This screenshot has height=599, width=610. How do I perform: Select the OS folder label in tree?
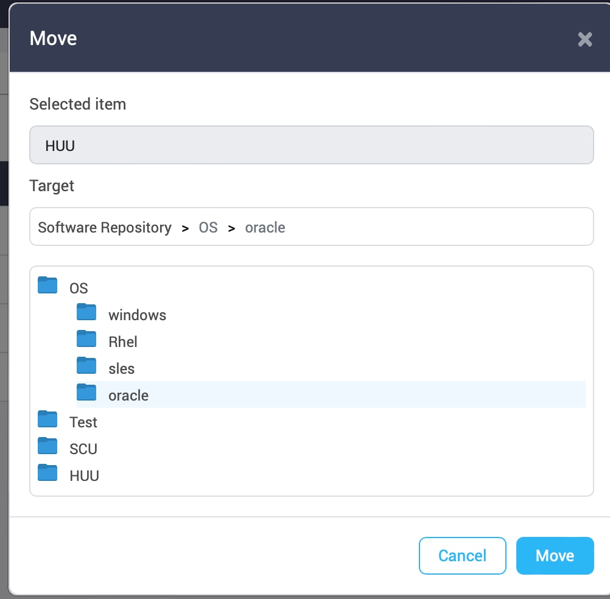click(79, 289)
